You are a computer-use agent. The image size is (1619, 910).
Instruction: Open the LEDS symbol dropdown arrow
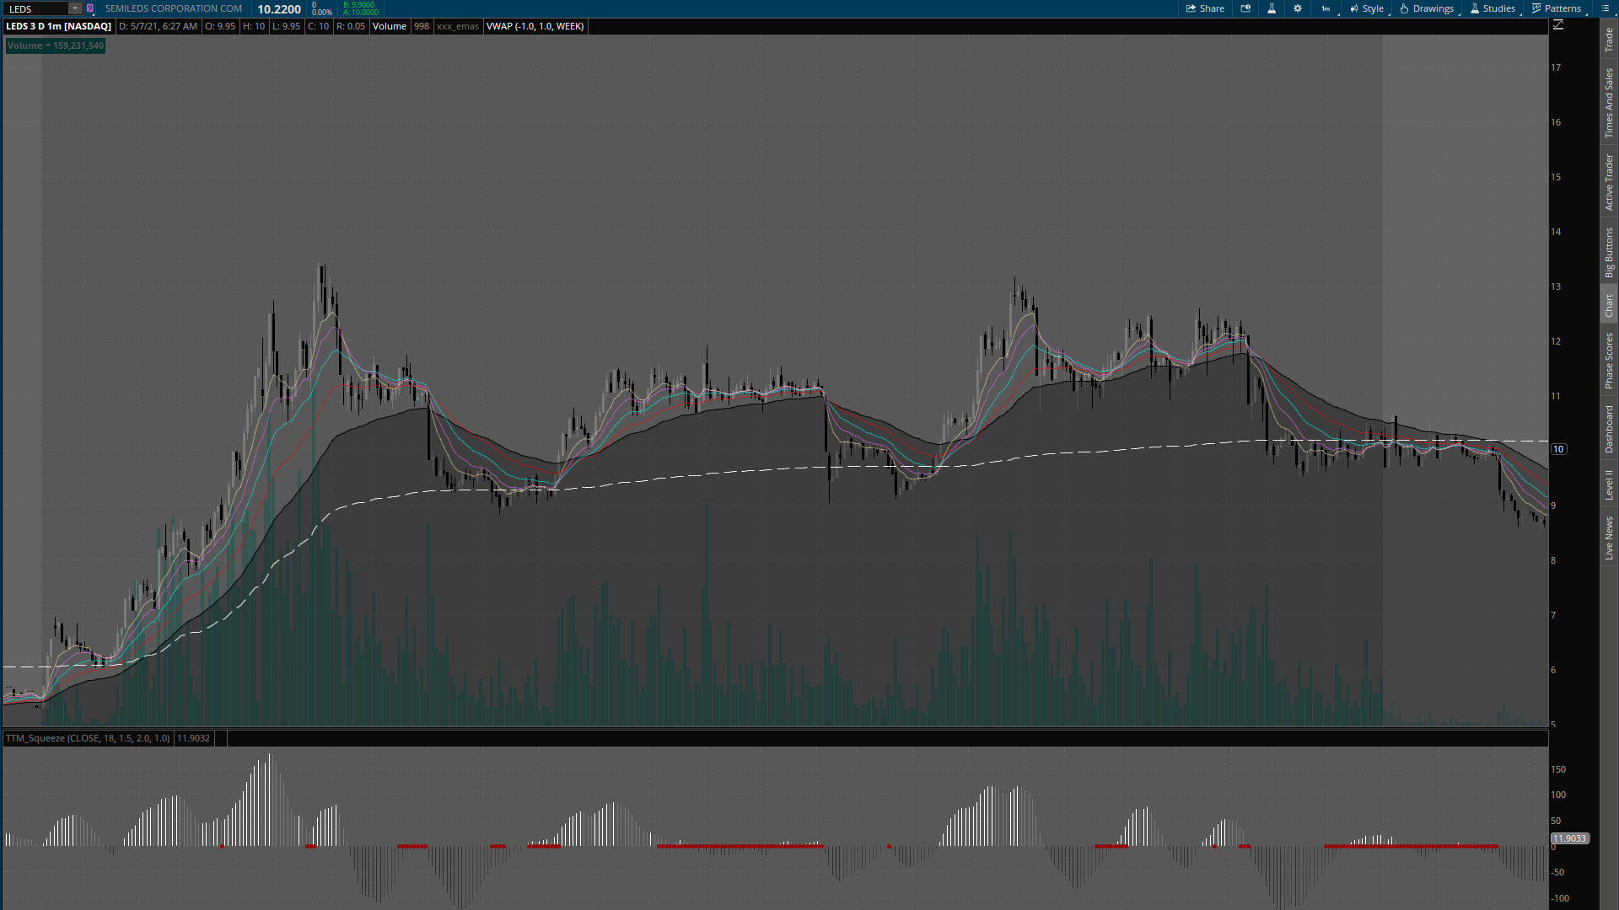pos(75,8)
